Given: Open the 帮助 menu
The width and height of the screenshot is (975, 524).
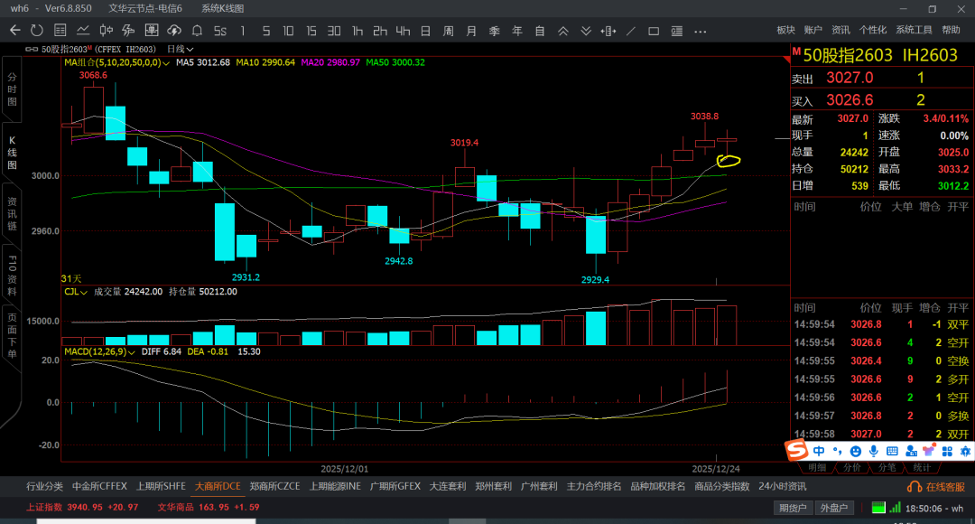Looking at the screenshot, I should [x=951, y=30].
